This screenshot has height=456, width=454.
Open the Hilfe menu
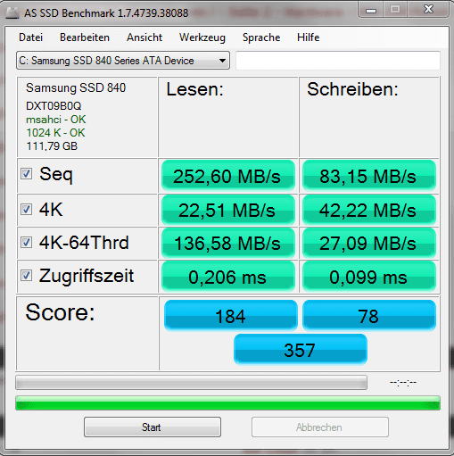309,37
